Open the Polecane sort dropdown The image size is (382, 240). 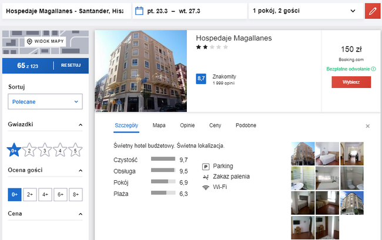[45, 102]
